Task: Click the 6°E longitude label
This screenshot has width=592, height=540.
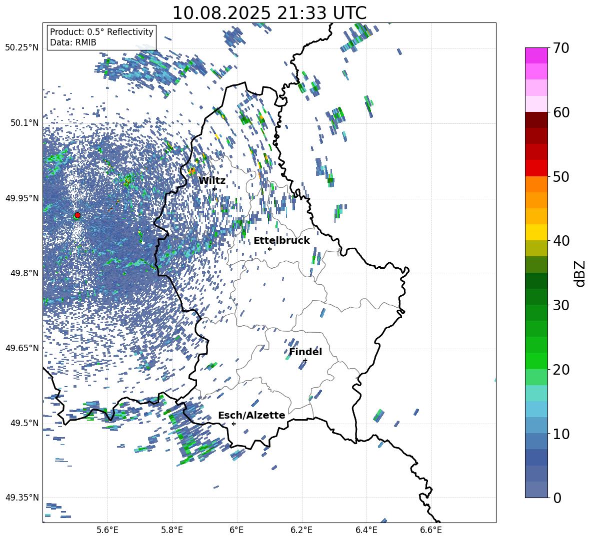Action: point(236,530)
